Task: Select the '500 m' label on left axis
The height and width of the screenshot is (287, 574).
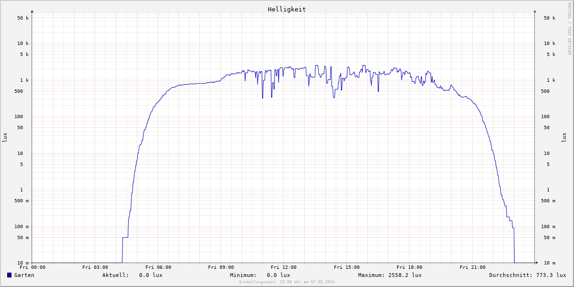Action: [22, 201]
